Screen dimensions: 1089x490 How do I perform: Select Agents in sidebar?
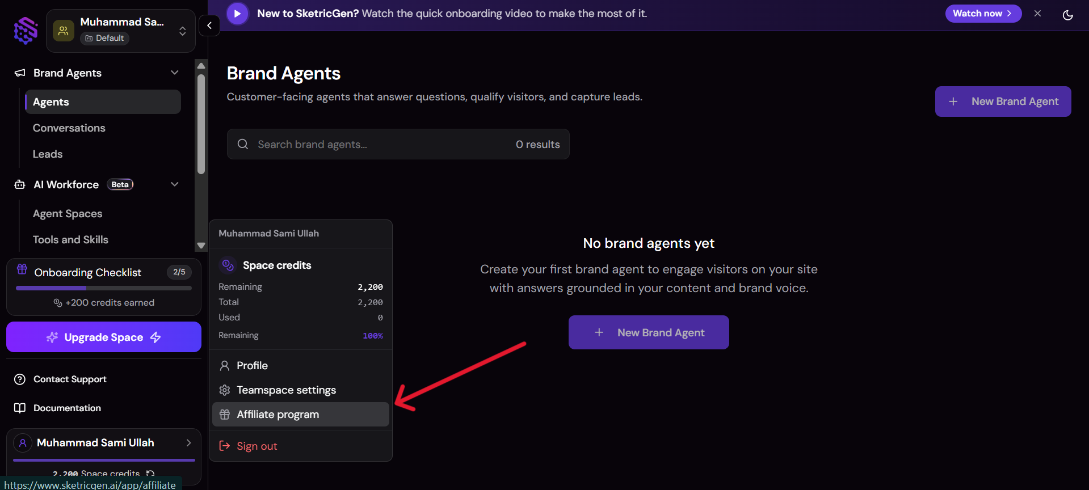click(103, 102)
